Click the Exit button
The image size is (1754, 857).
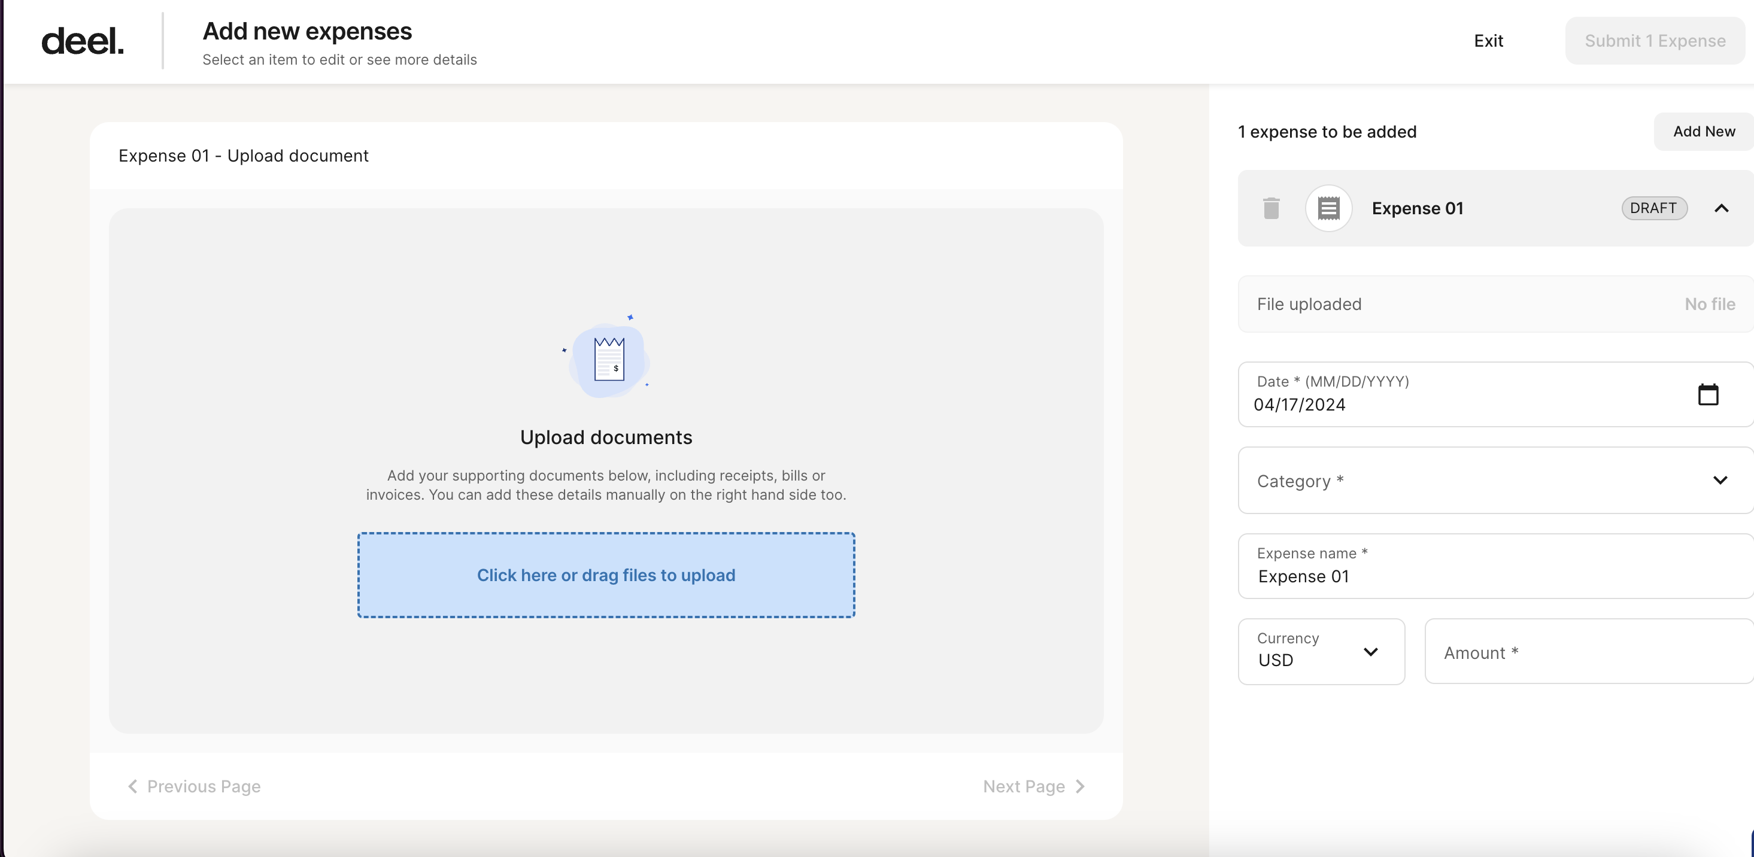(1488, 41)
